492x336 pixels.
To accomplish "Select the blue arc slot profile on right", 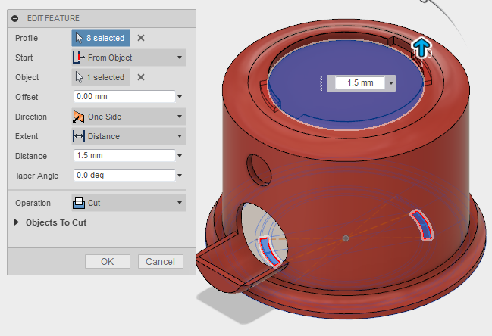I will (422, 225).
